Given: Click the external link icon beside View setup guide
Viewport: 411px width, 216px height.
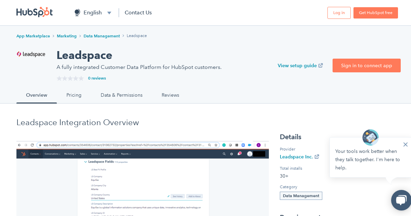Looking at the screenshot, I should 321,65.
